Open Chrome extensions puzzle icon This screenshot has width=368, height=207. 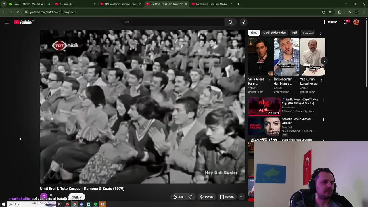pos(340,12)
